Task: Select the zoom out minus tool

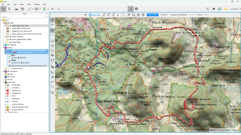Action: coord(52,50)
